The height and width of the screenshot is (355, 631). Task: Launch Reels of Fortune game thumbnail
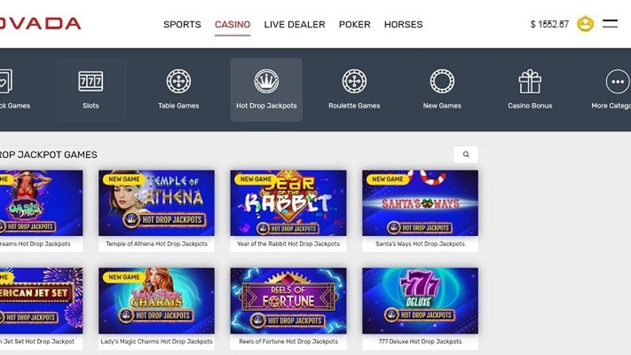[288, 301]
